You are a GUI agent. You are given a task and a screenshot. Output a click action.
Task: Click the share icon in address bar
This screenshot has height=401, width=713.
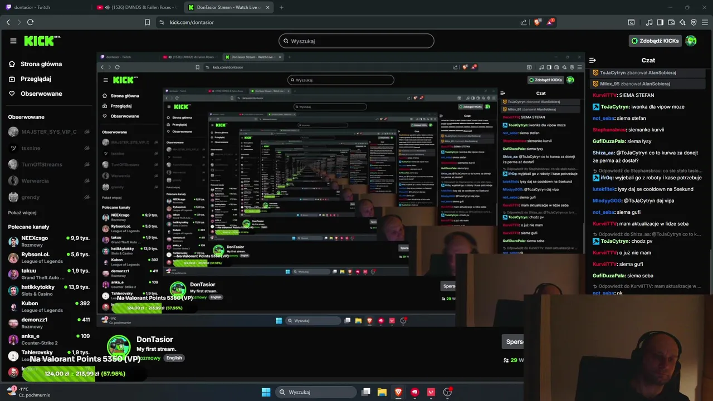[x=524, y=22]
